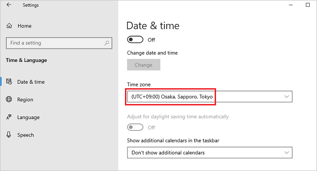
Task: Click the Region globe icon
Action: point(9,100)
